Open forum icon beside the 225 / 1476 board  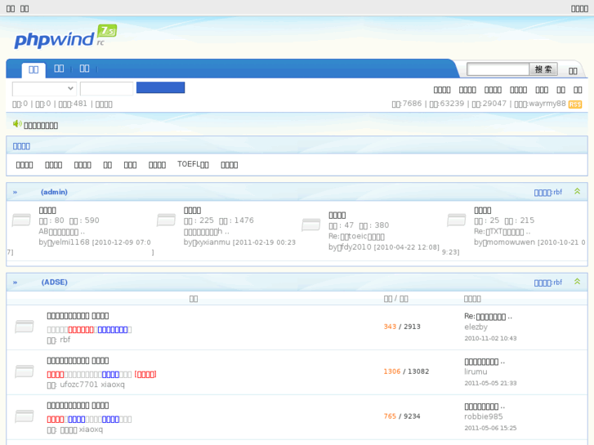tap(167, 220)
